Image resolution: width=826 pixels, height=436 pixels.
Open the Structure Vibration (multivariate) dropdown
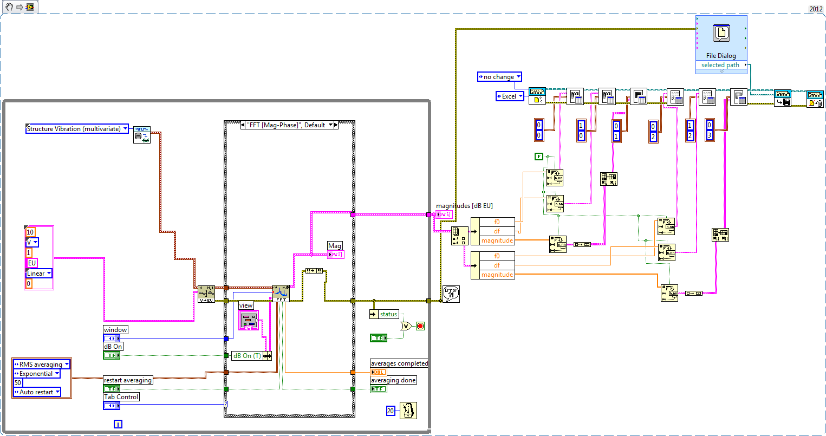(125, 129)
